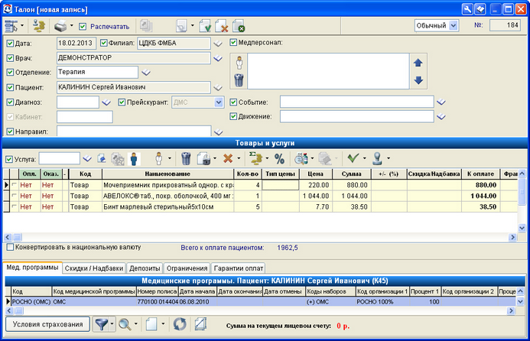This screenshot has width=530, height=341.
Task: Click the sigma coins sum icon
Action: (255, 158)
